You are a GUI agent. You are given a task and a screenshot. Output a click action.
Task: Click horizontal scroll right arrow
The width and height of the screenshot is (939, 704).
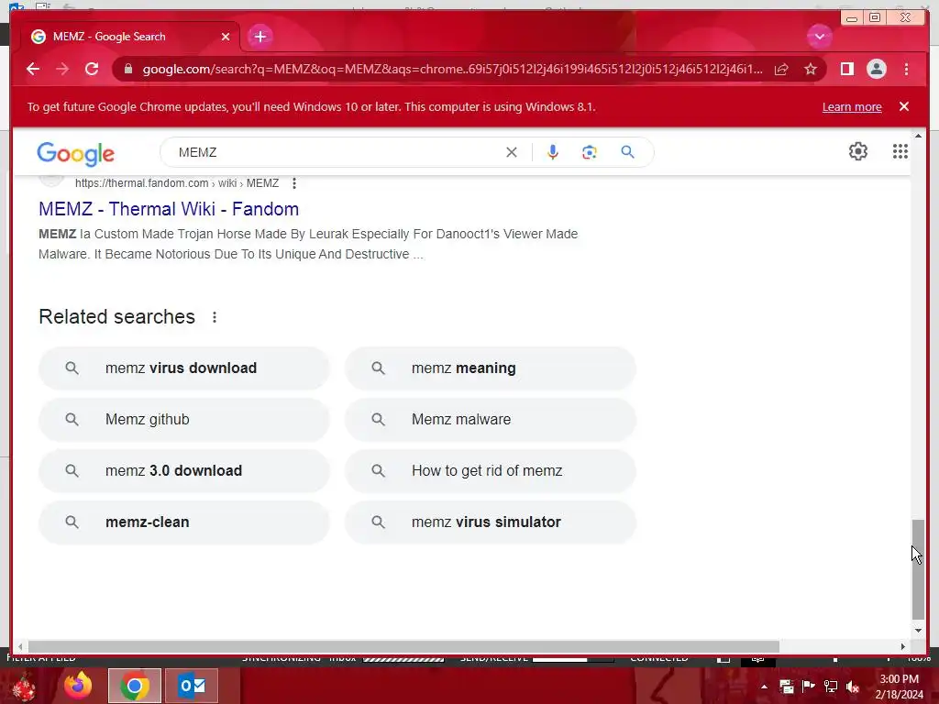tap(903, 646)
